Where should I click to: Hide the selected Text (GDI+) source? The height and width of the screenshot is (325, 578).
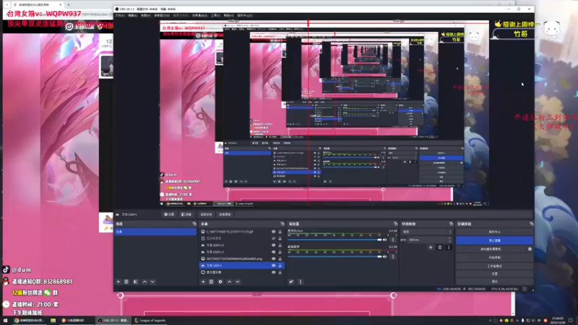(274, 266)
